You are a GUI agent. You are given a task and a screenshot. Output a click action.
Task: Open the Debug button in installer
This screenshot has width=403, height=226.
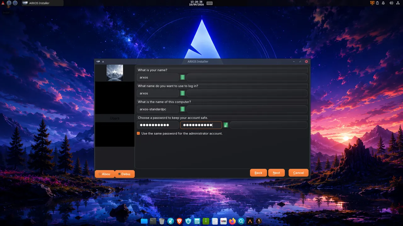125,174
